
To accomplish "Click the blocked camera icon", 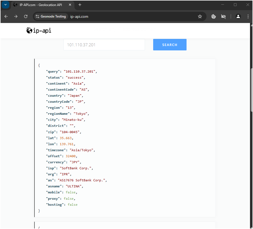I will (x=223, y=16).
